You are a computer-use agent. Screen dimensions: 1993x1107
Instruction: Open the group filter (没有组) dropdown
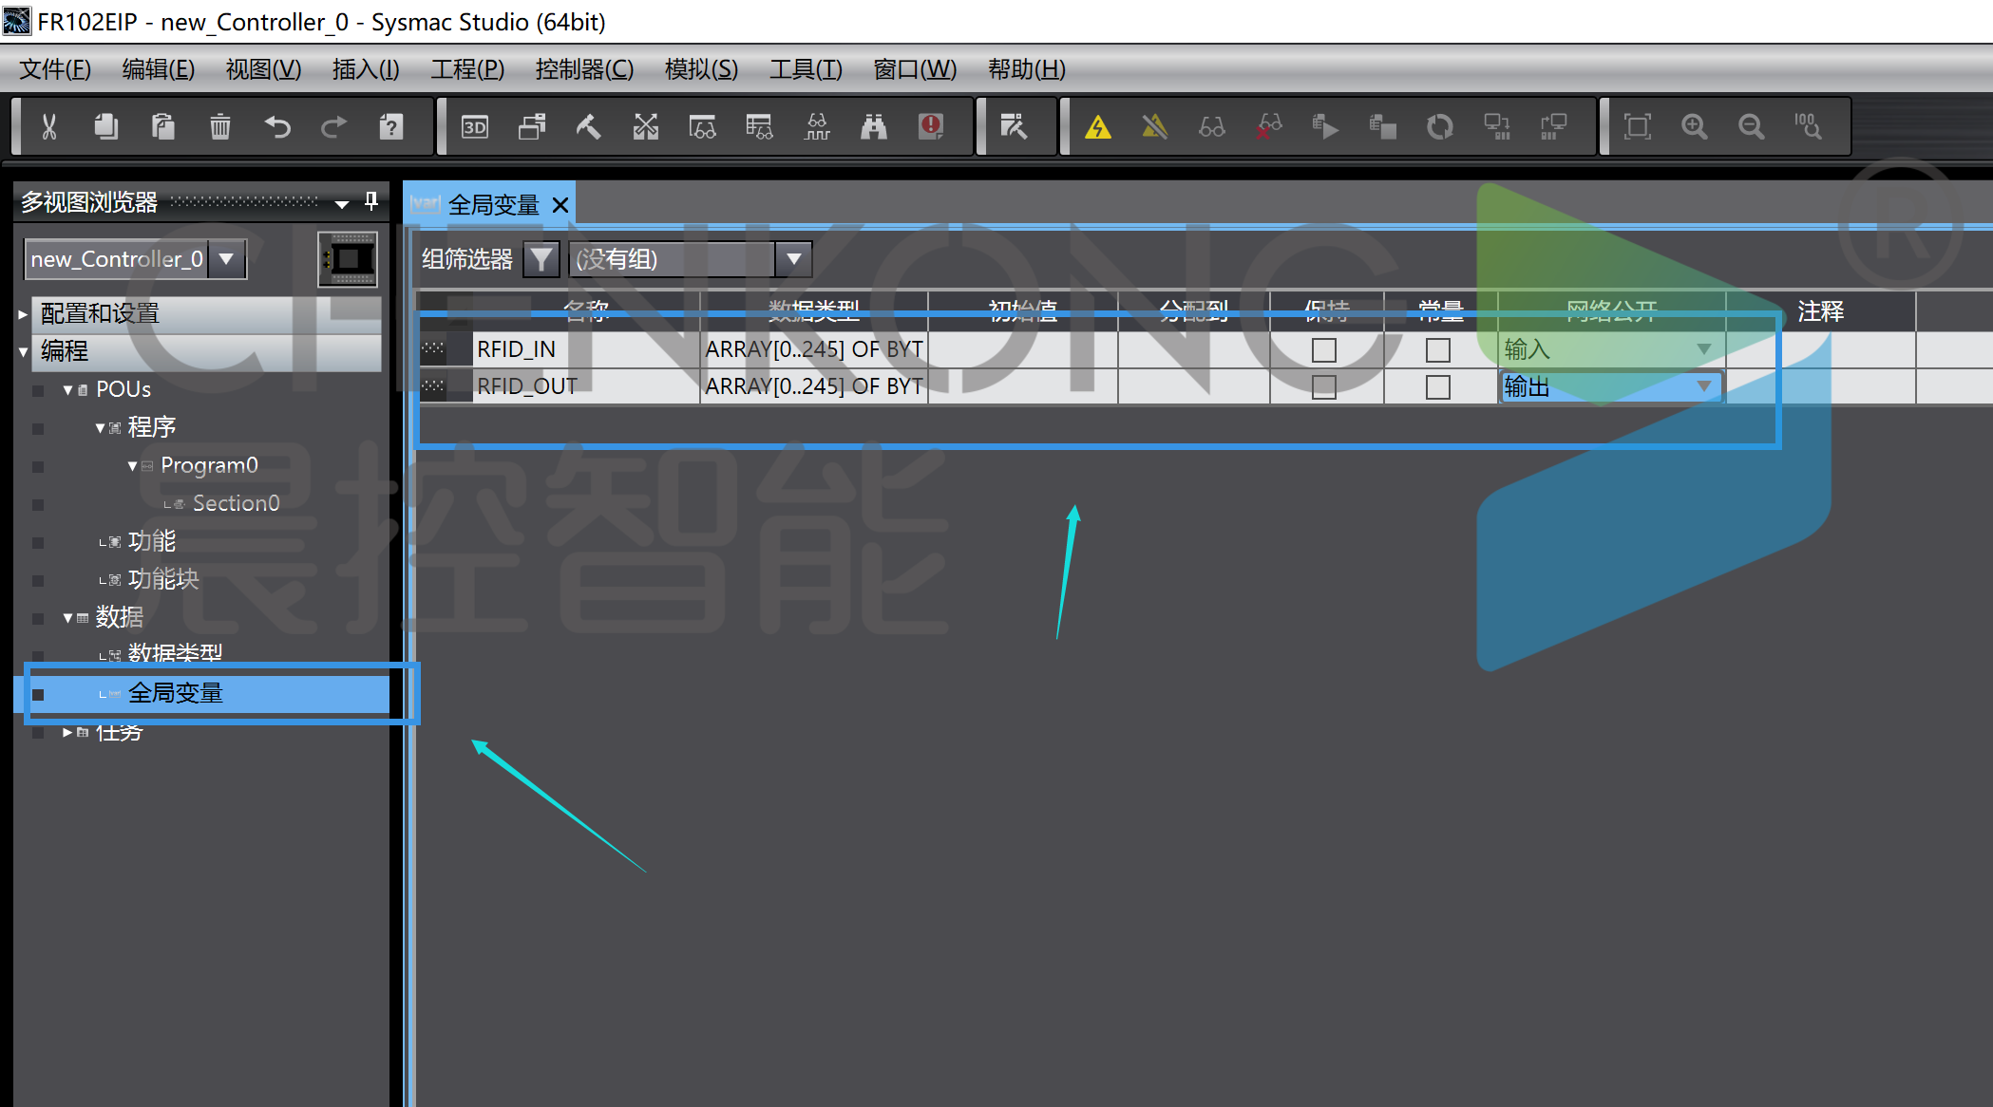click(793, 258)
